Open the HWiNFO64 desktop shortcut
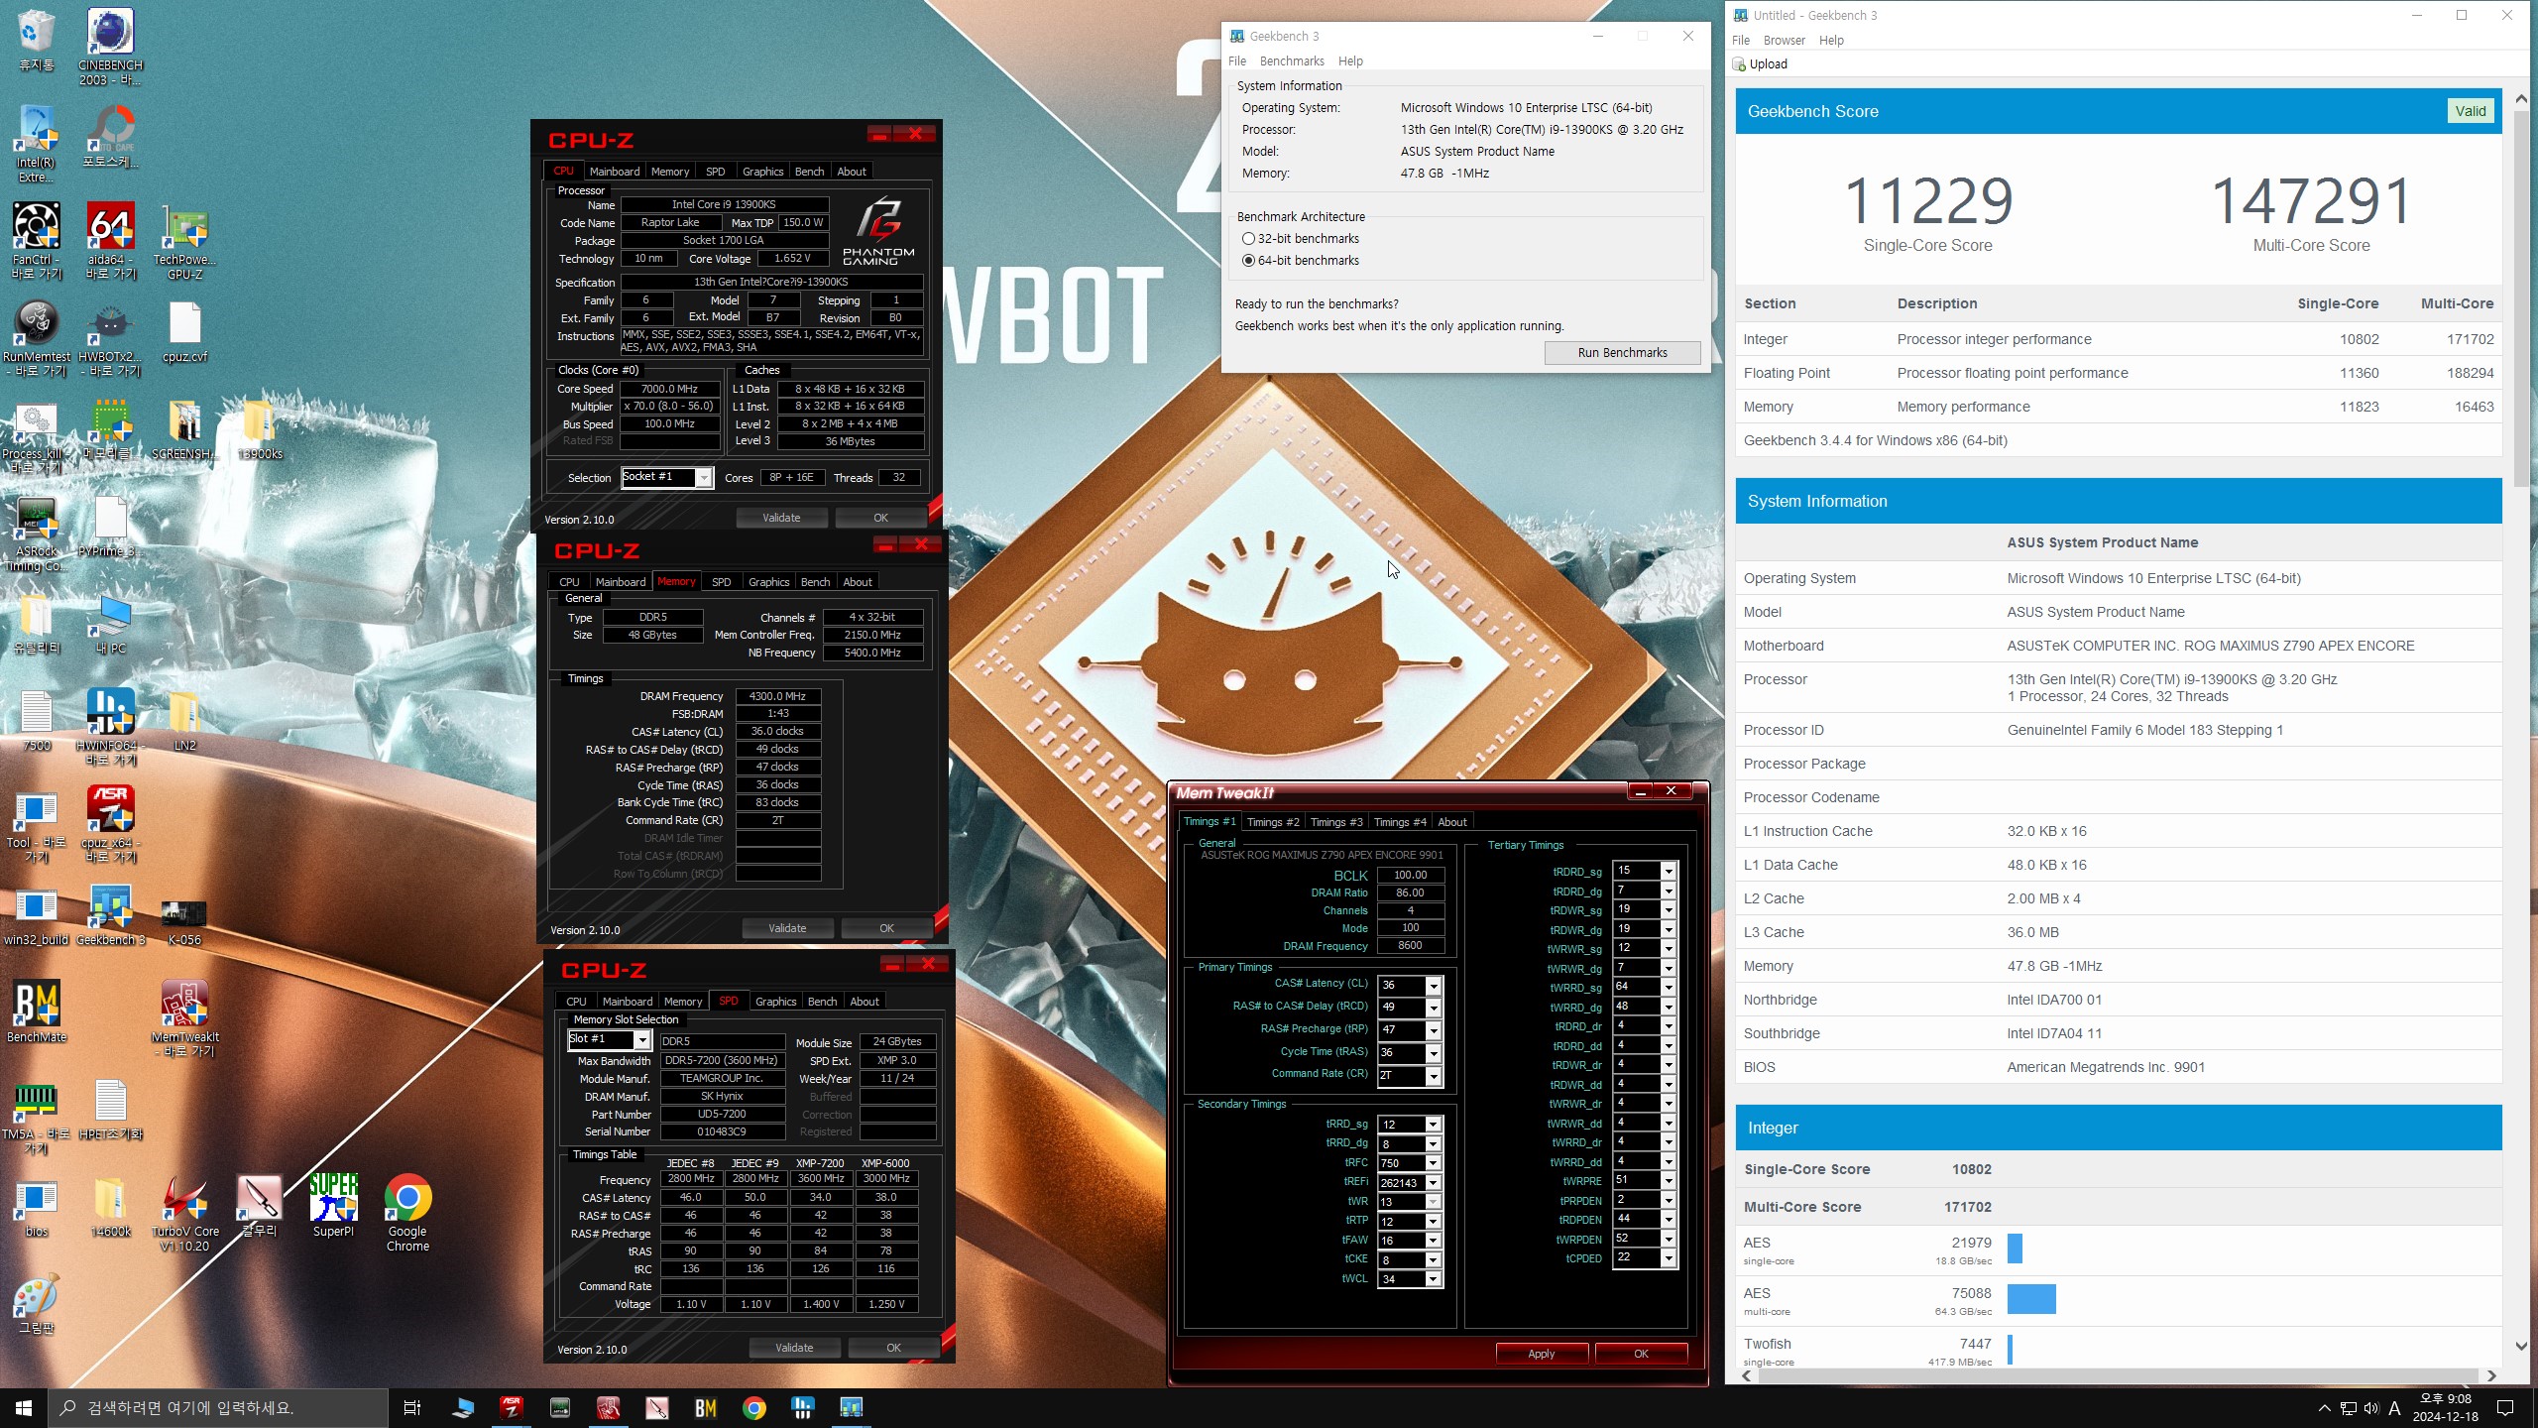This screenshot has height=1428, width=2538. coord(110,727)
